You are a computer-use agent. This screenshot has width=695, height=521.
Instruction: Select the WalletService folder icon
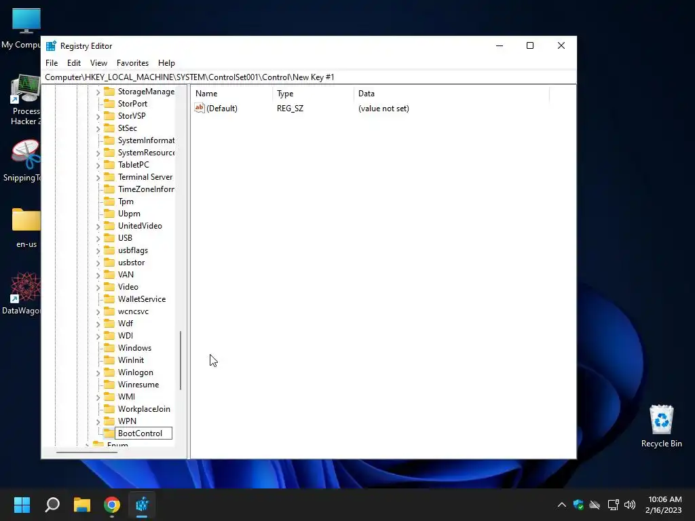(109, 299)
